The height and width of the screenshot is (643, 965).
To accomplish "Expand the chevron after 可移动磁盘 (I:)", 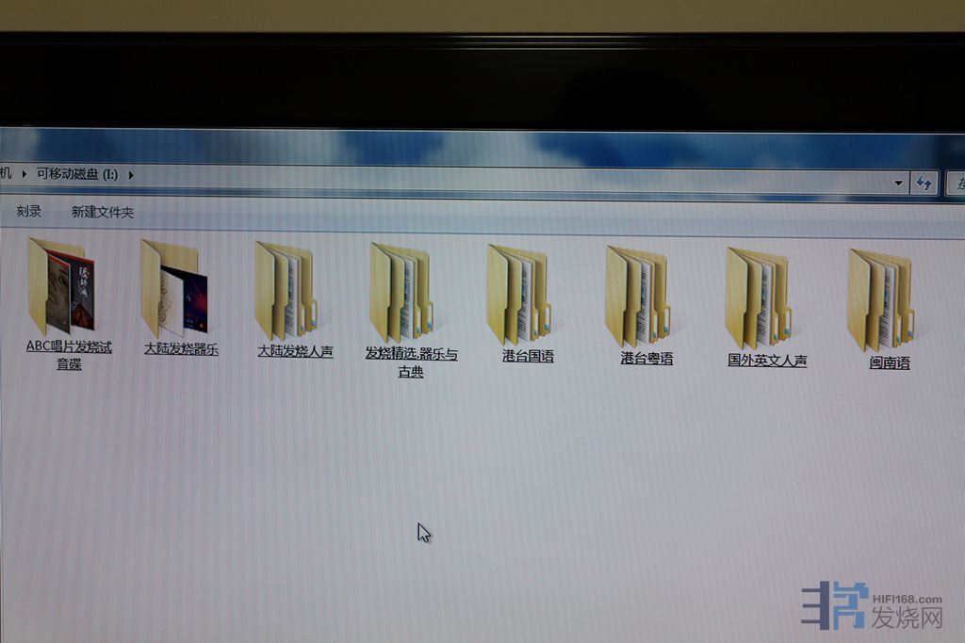I will point(131,174).
